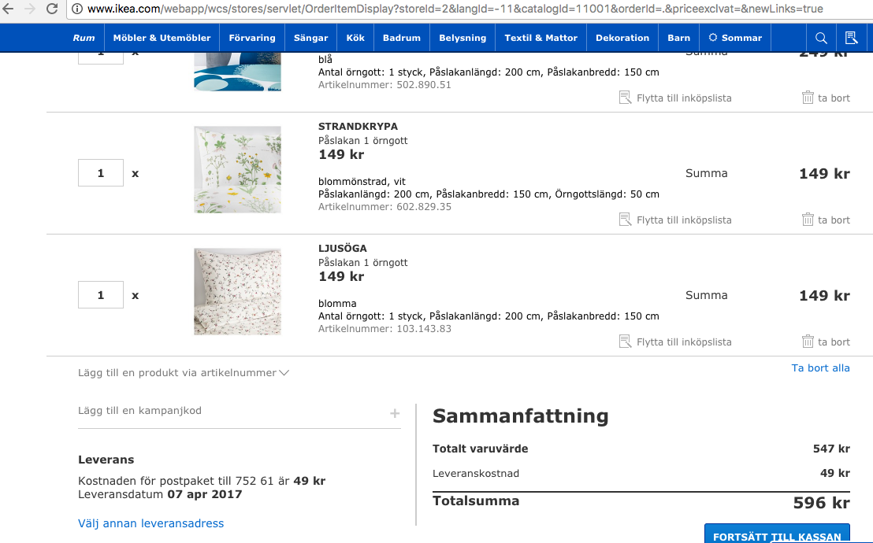Click the 'Totalsumma' label
873x543 pixels.
coord(476,501)
